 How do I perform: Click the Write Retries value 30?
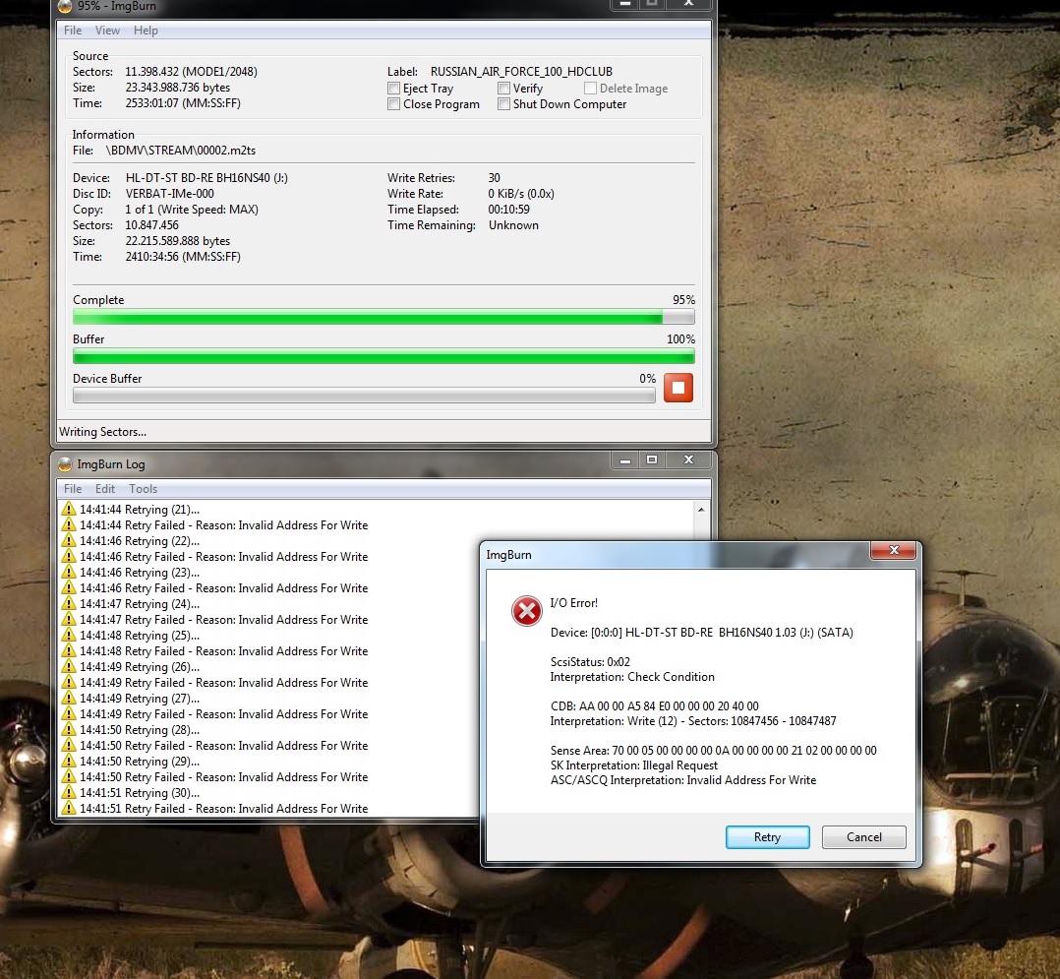495,178
